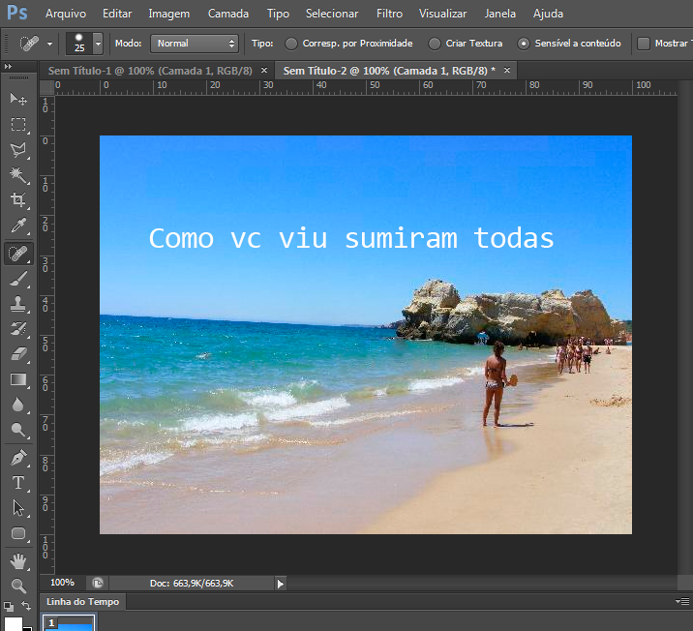Open the Janela menu
The image size is (693, 631).
coord(499,14)
